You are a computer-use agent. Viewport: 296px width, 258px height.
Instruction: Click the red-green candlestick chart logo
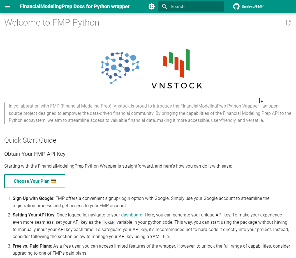click(177, 63)
